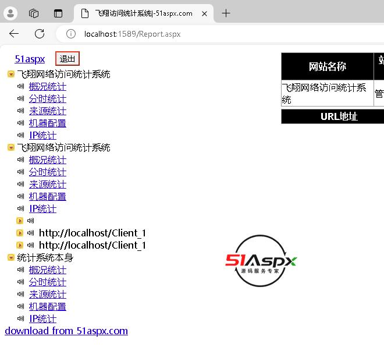
Task: Open 分时统计 under second 飞翔网络访问统计系统
Action: pos(48,172)
